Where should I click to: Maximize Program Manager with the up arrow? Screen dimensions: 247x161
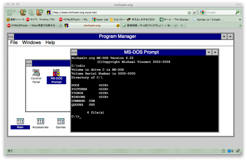point(230,37)
